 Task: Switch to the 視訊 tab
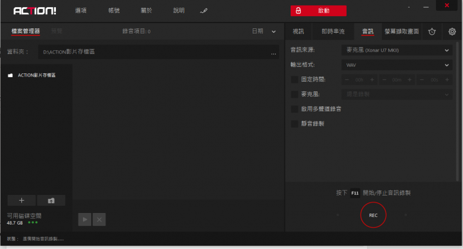click(298, 32)
